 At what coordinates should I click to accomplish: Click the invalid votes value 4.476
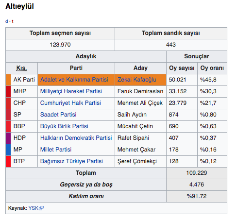coord(197,185)
